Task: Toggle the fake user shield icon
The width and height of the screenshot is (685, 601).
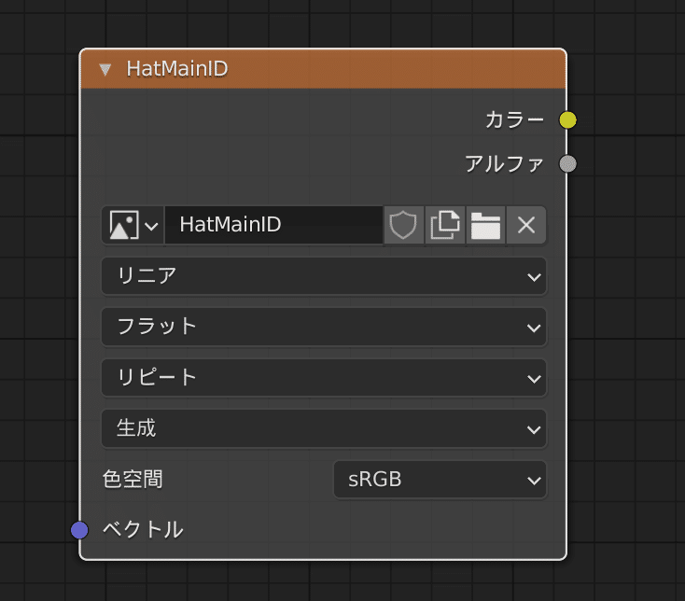Action: [402, 225]
